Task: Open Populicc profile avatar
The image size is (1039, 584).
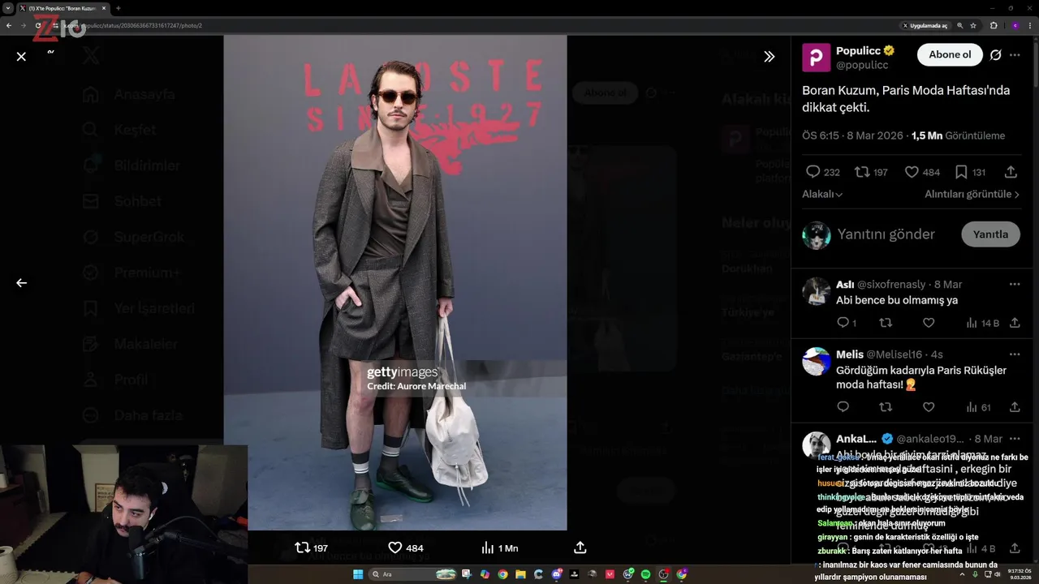Action: click(816, 58)
